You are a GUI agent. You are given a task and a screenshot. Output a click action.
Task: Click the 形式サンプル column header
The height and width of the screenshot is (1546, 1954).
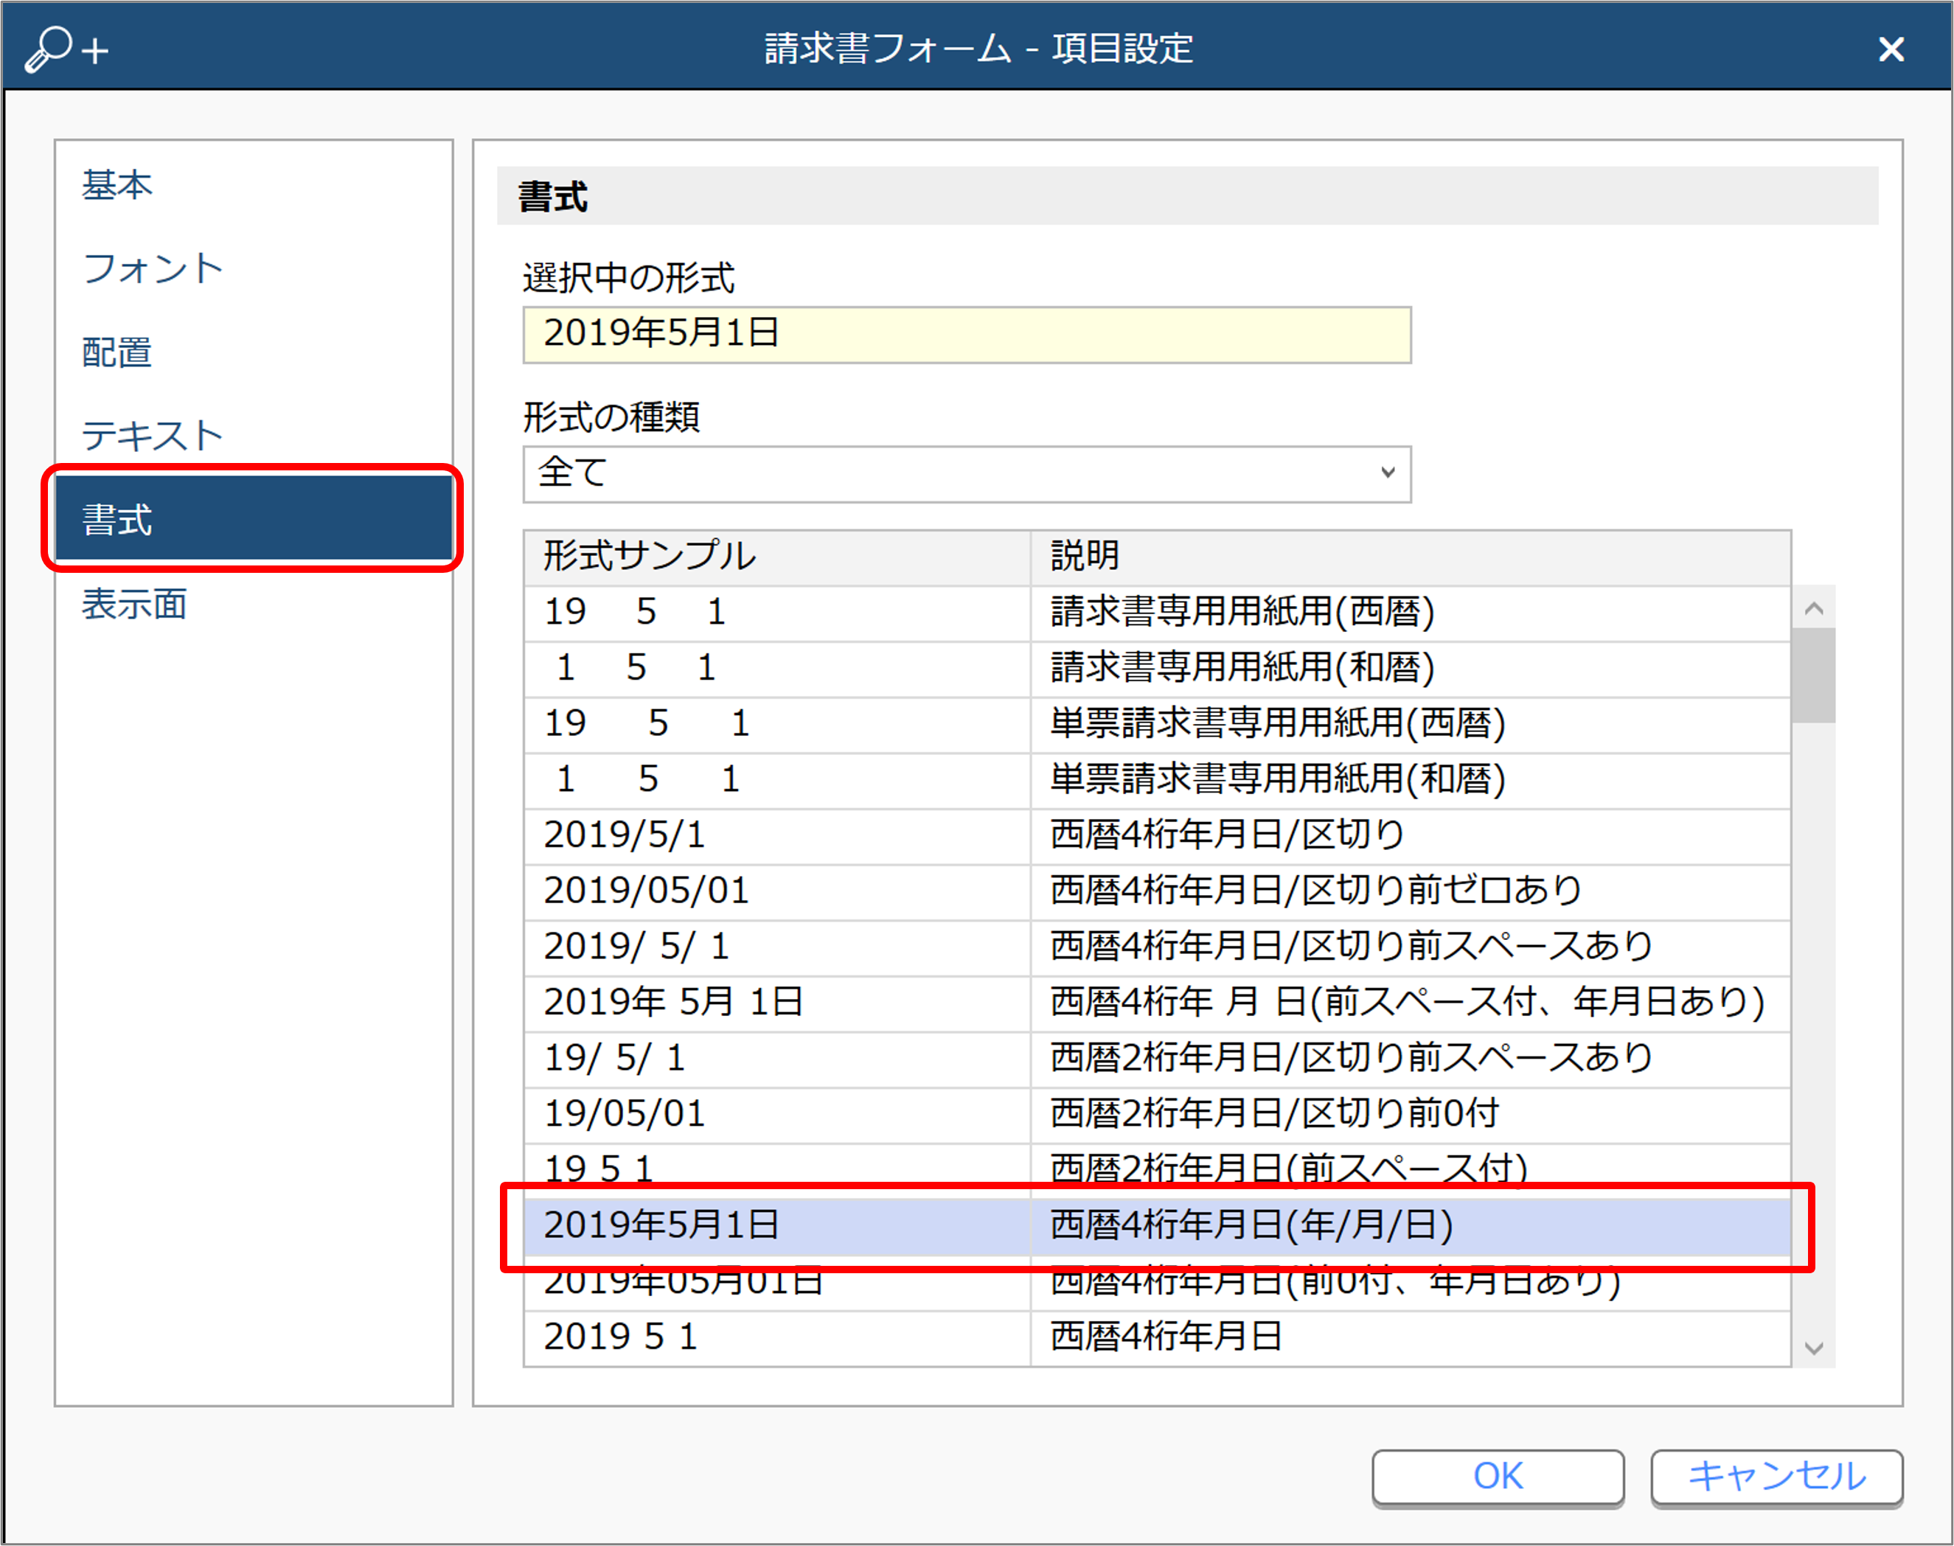[x=777, y=557]
